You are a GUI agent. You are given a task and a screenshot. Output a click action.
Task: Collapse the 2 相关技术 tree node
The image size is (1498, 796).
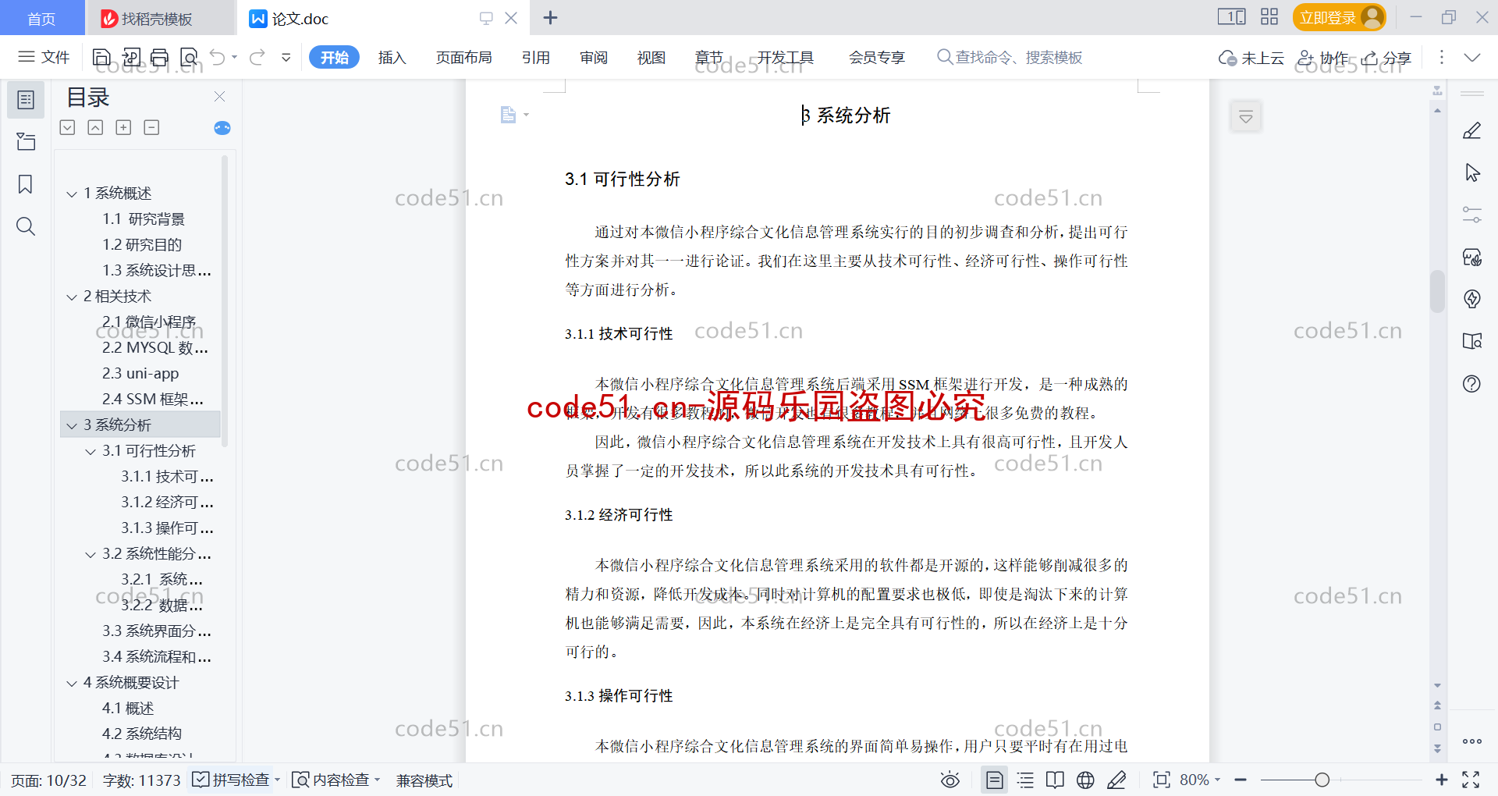tap(72, 297)
